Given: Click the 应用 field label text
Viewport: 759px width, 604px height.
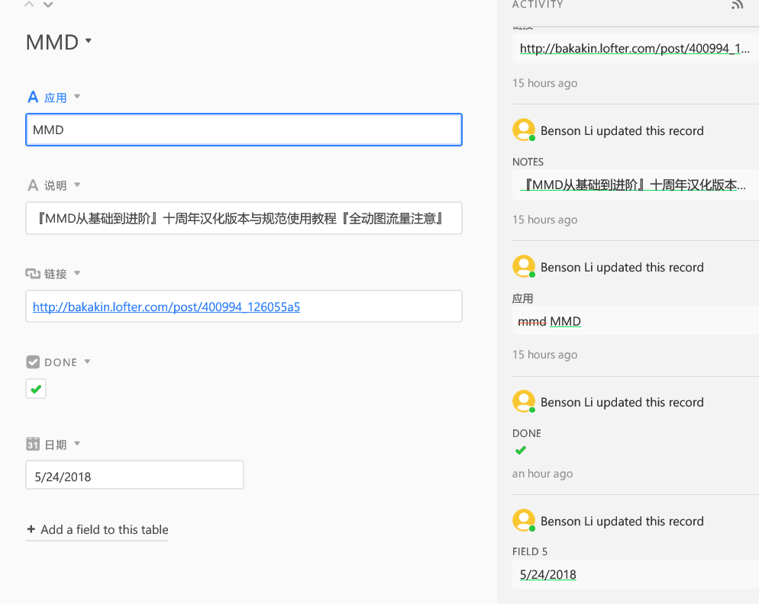Looking at the screenshot, I should click(x=55, y=98).
